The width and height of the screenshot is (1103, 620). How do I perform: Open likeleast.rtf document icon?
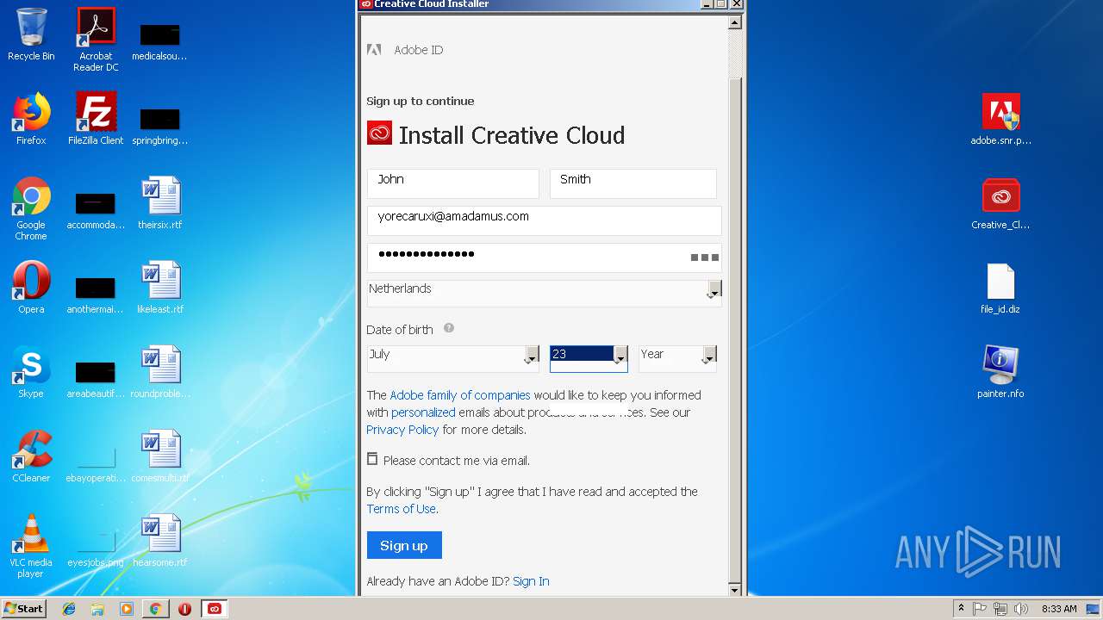pos(160,288)
